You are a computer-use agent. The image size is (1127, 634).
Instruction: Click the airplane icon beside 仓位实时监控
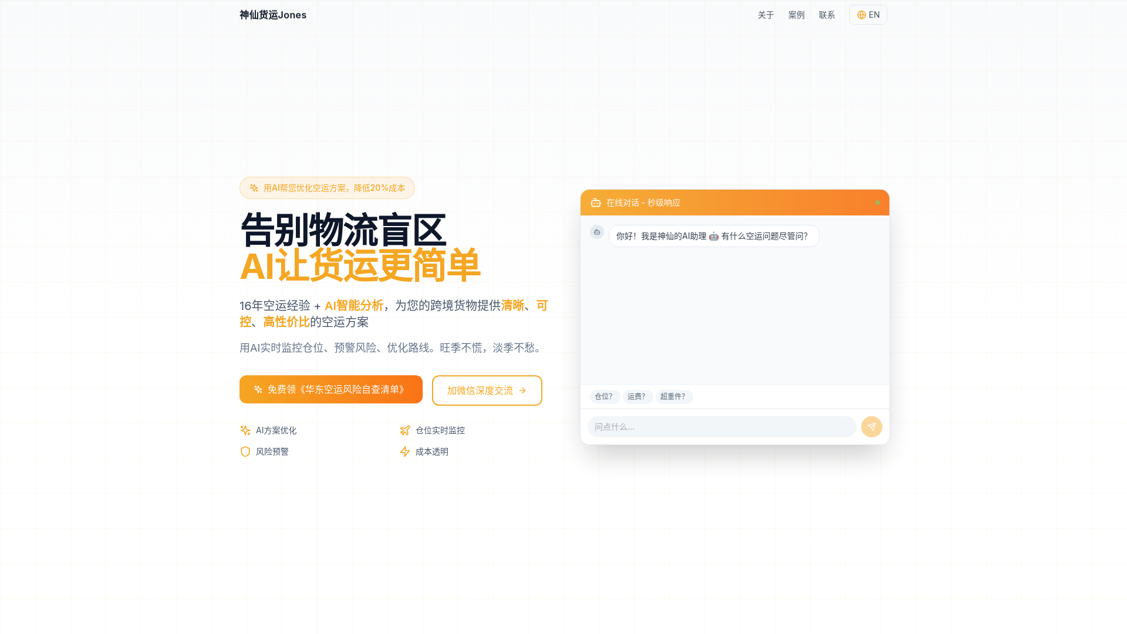(x=405, y=430)
